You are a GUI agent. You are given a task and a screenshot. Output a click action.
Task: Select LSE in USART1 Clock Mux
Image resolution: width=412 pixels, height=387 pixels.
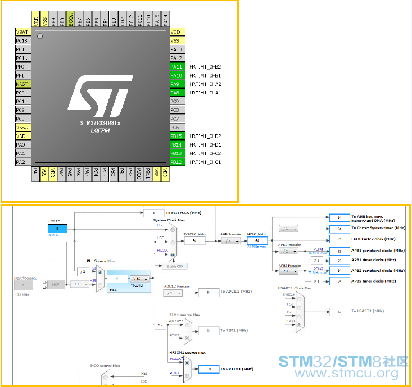(x=299, y=316)
